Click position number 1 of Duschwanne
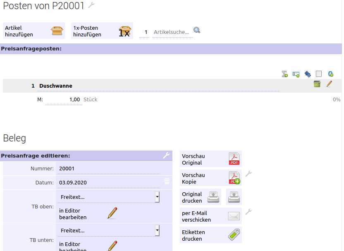The width and height of the screenshot is (344, 251). [x=33, y=86]
